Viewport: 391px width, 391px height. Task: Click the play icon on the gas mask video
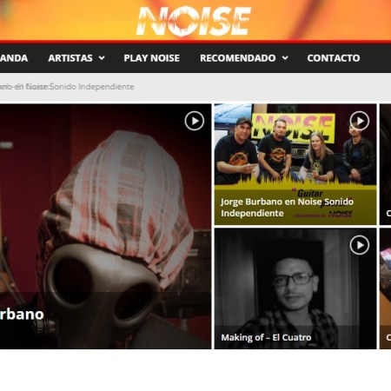[x=195, y=121]
